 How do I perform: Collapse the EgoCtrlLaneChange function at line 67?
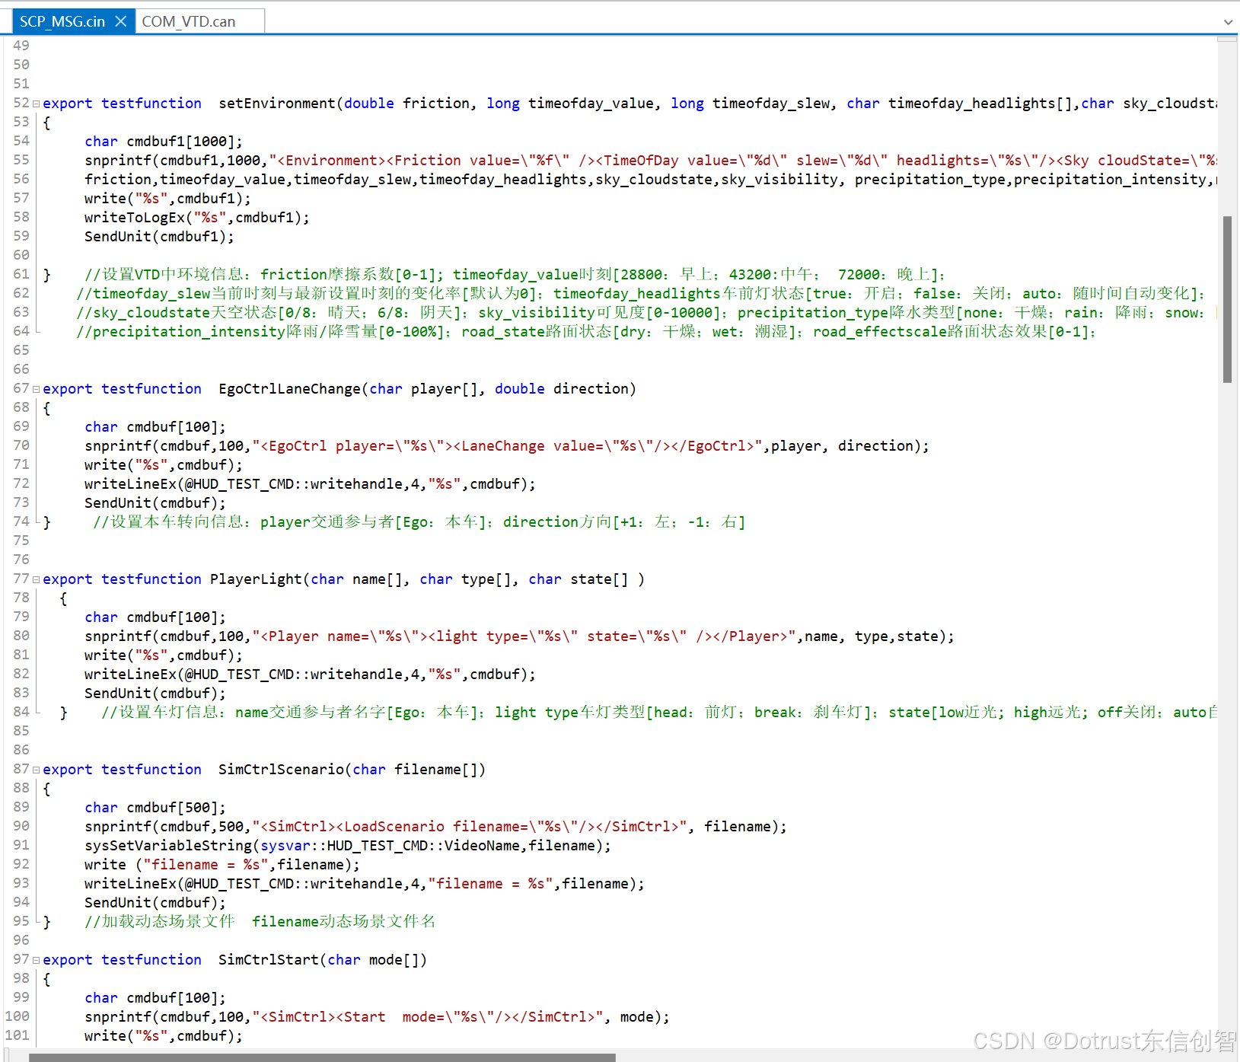[x=36, y=389]
